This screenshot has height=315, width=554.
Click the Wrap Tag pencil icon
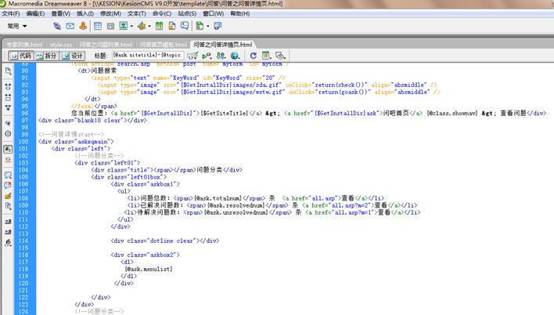[8, 196]
